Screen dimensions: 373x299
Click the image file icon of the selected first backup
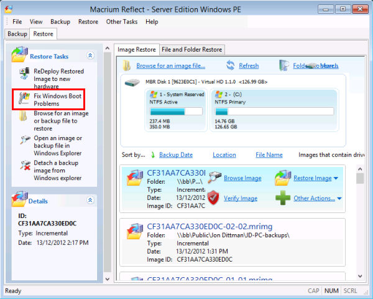pyautogui.click(x=135, y=178)
